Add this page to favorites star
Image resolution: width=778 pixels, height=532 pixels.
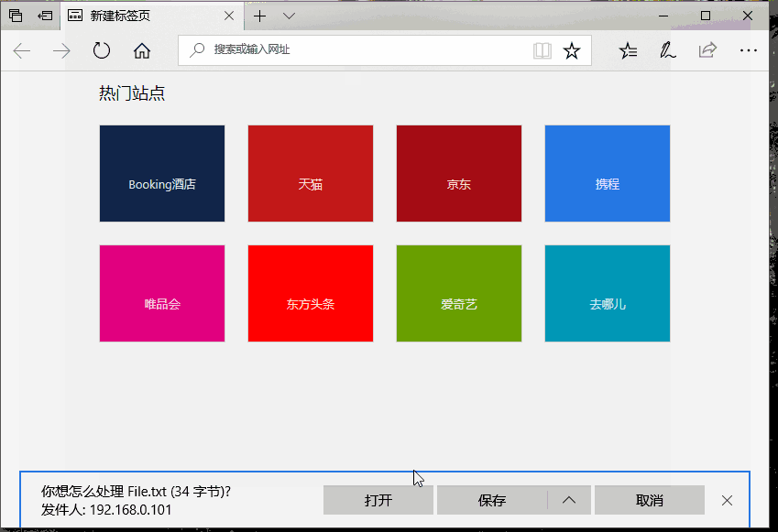tap(572, 50)
